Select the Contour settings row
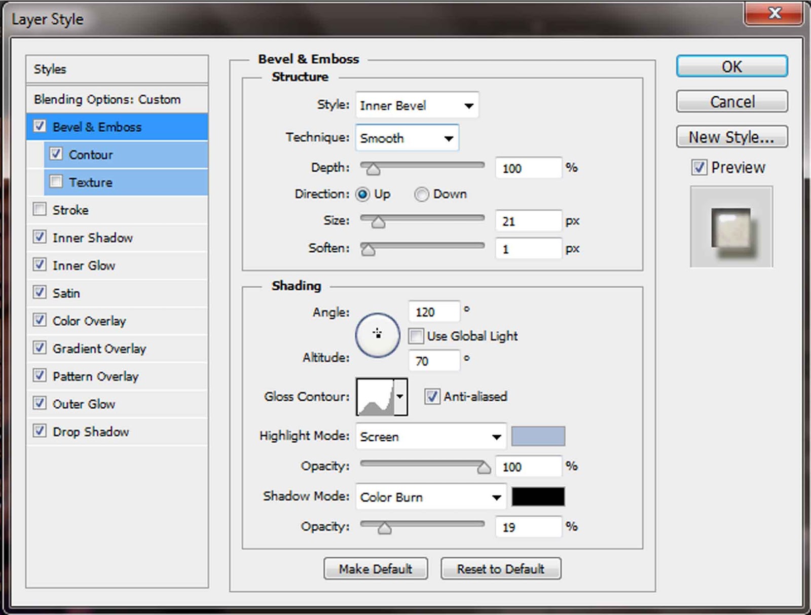This screenshot has width=811, height=615. pos(126,155)
